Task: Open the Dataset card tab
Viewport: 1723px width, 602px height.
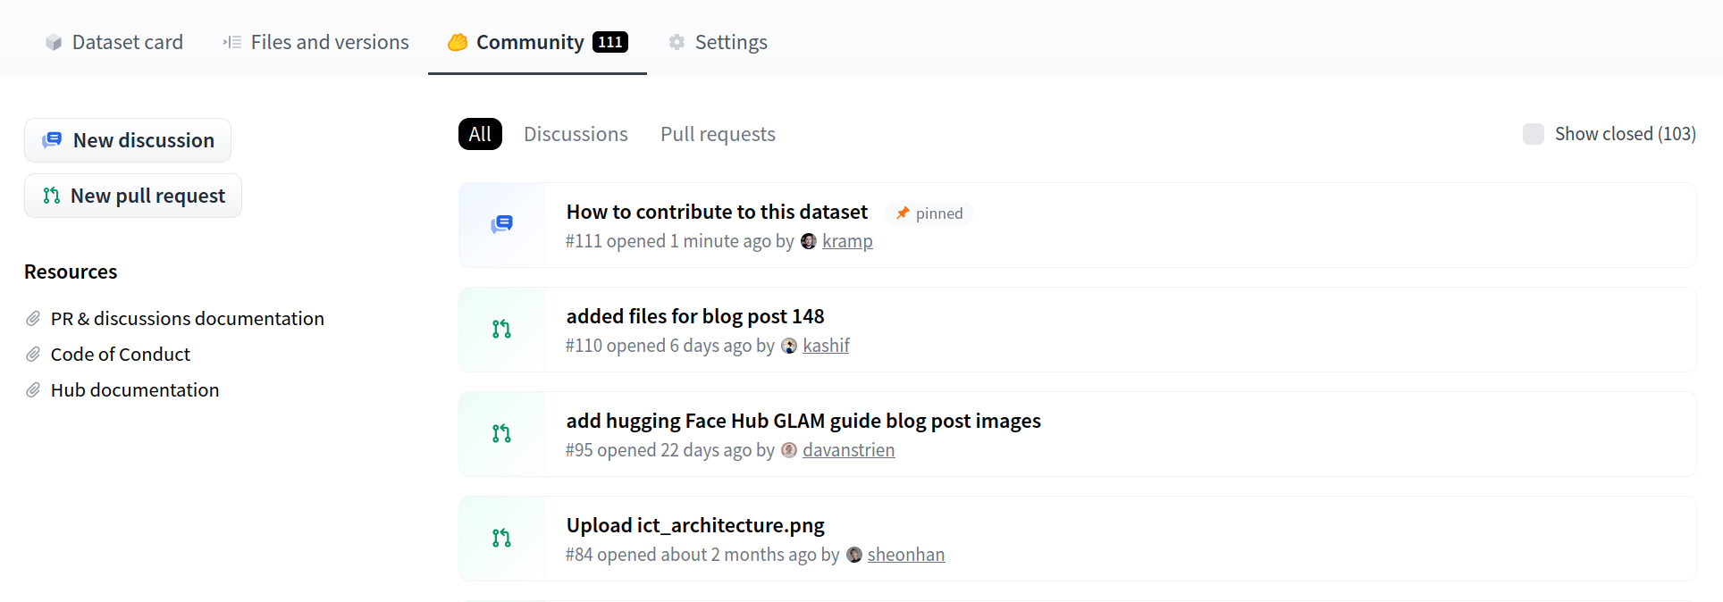Action: point(114,42)
